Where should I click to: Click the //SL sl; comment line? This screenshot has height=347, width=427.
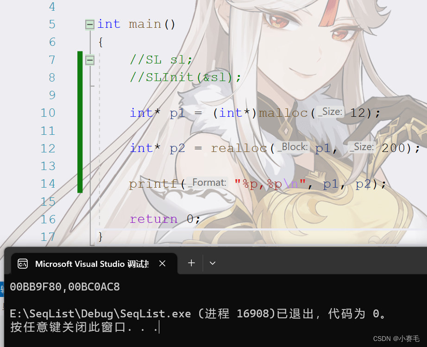tap(161, 60)
